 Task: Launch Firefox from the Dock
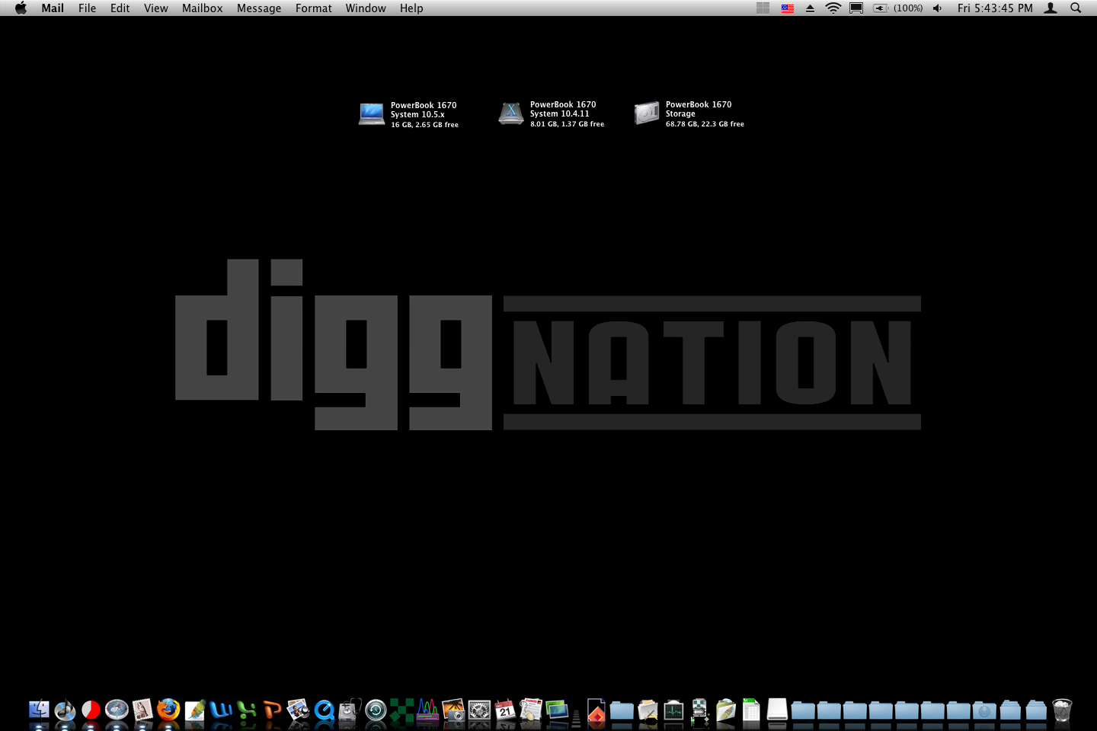point(168,710)
